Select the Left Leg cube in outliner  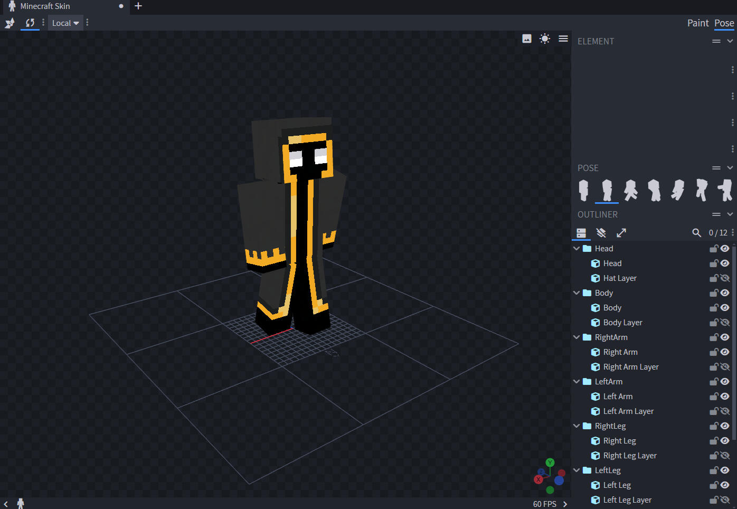coord(617,485)
